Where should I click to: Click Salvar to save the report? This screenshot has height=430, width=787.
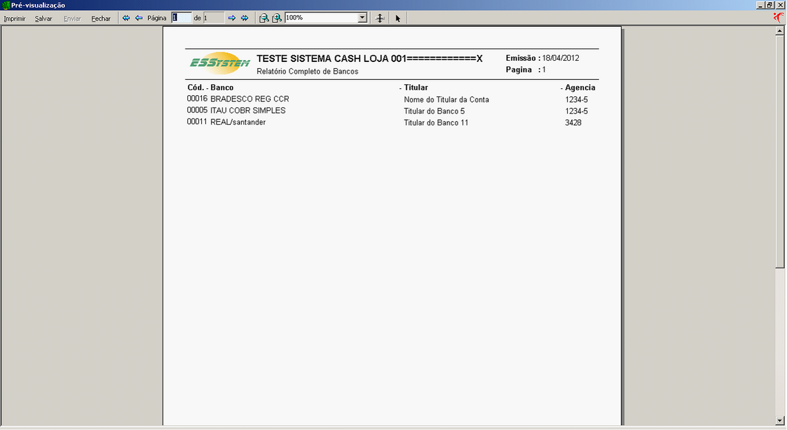[43, 19]
